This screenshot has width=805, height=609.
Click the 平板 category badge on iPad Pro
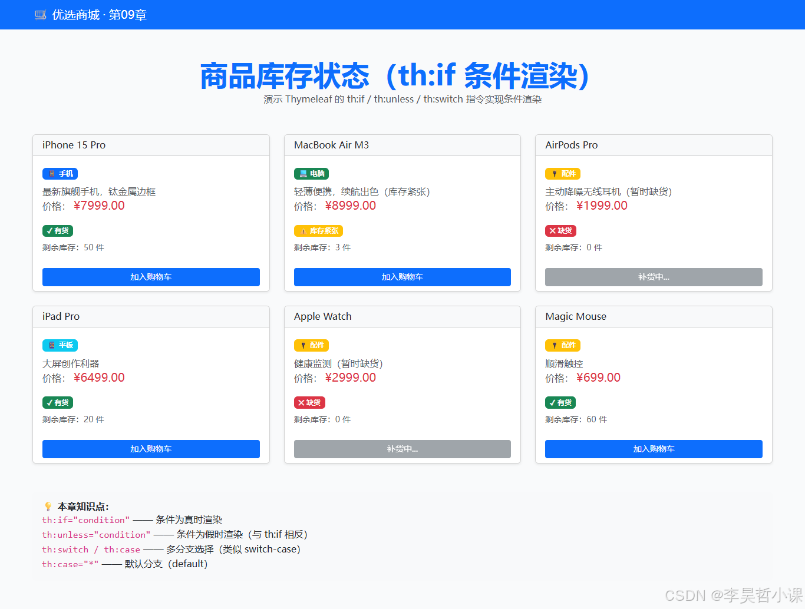(x=60, y=345)
